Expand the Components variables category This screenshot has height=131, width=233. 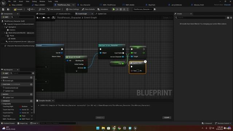click(1, 104)
